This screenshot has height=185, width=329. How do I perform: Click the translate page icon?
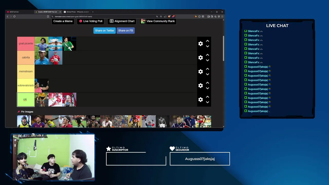click(x=157, y=16)
